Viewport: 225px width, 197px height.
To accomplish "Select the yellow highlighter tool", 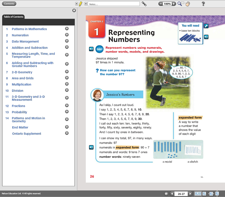I will [x=80, y=4].
